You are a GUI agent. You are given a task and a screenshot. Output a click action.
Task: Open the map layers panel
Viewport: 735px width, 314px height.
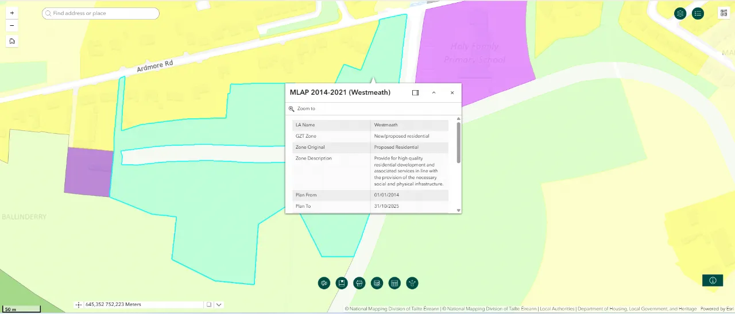click(680, 13)
